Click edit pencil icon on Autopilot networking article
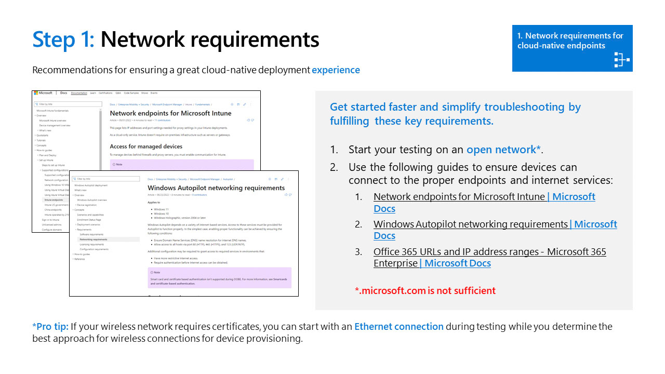The image size is (665, 374). click(x=282, y=179)
